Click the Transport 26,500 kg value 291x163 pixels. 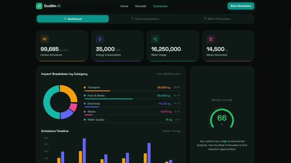click(164, 87)
